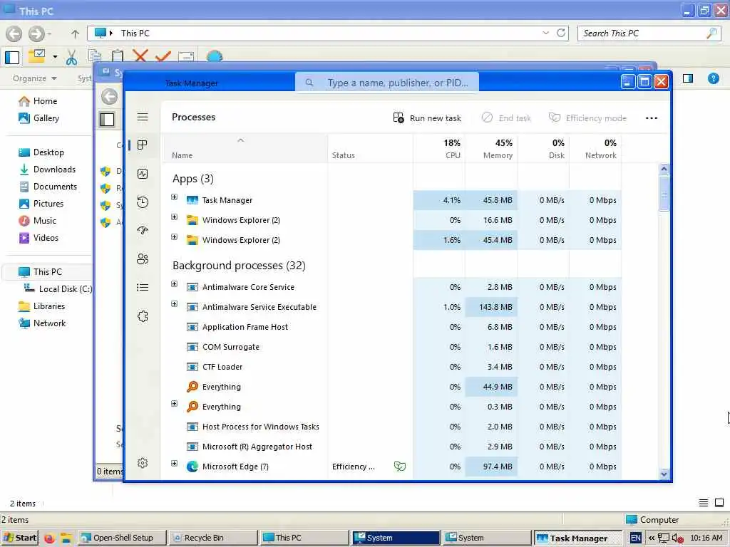The image size is (730, 547).
Task: Refresh This PC address bar
Action: pos(561,33)
